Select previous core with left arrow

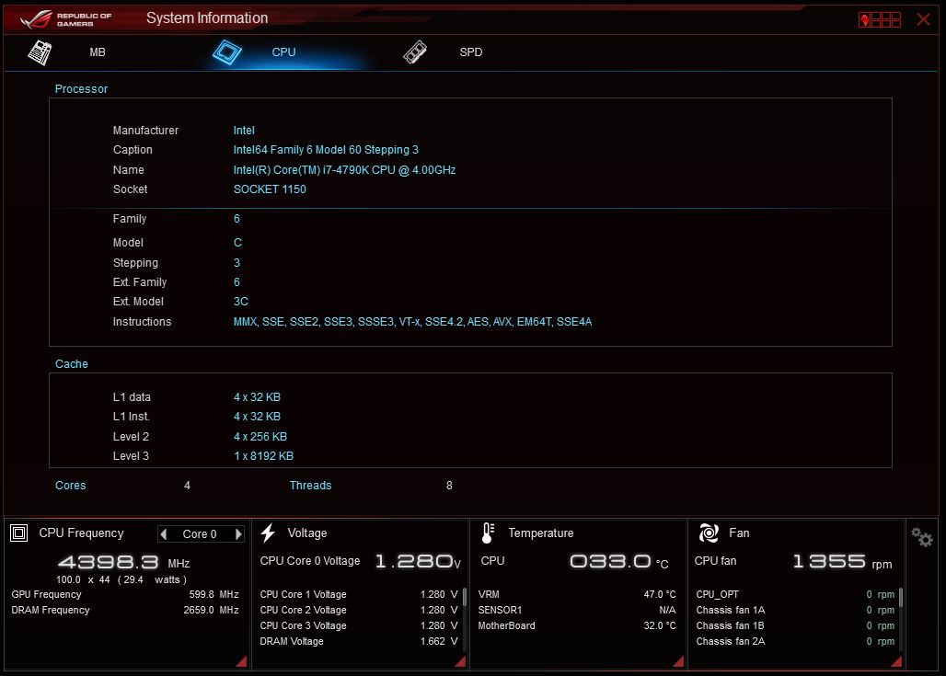[163, 533]
